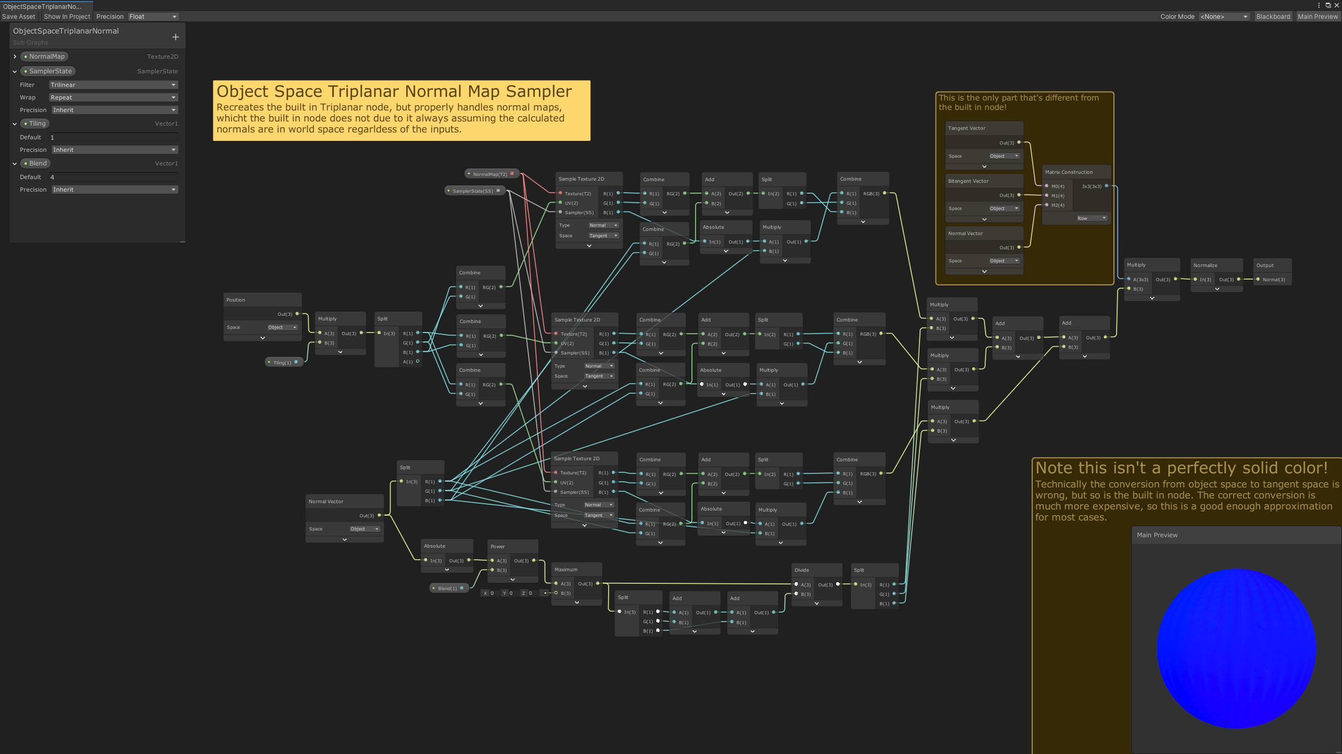Click the blue sphere in Main Preview
Screen dimensions: 1342x754
(1236, 648)
